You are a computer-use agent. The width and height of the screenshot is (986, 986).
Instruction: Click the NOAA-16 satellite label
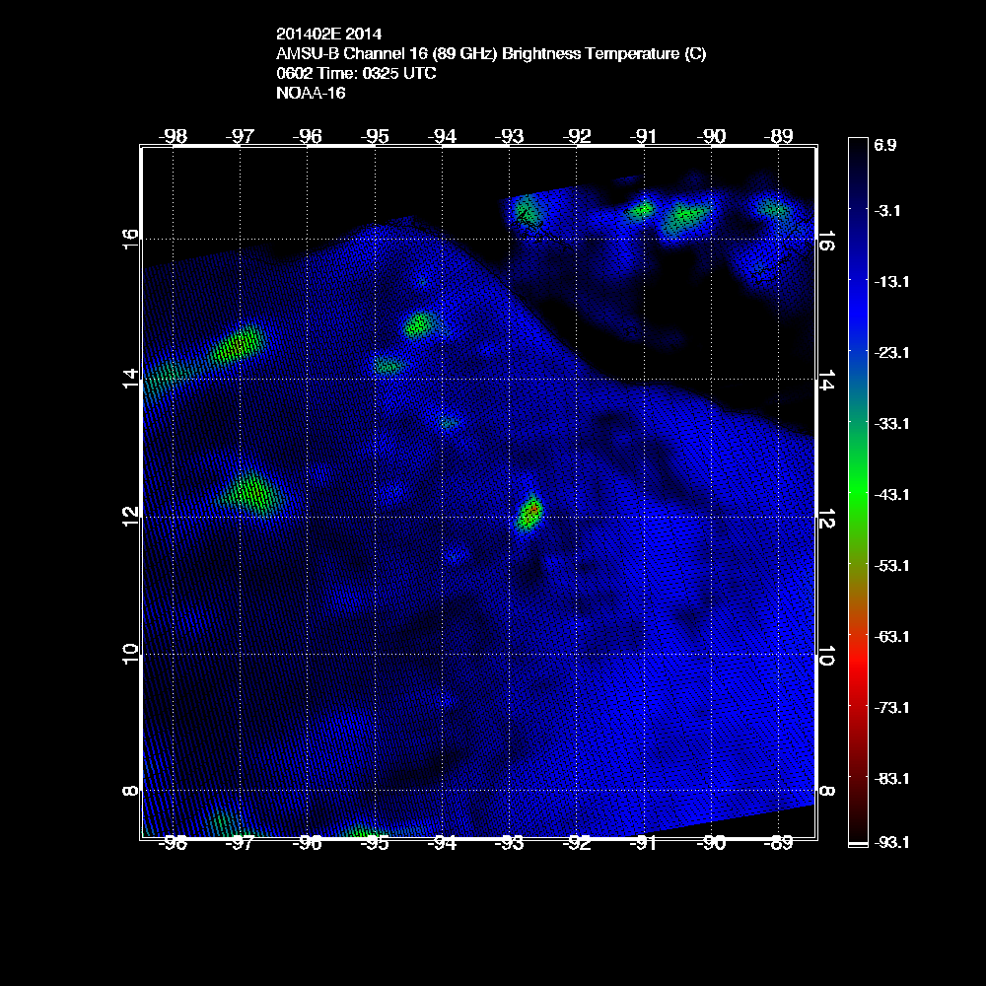[x=311, y=93]
